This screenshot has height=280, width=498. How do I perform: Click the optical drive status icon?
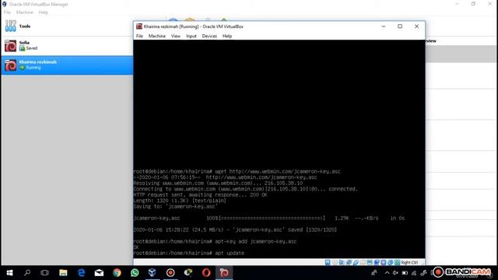coord(335,263)
